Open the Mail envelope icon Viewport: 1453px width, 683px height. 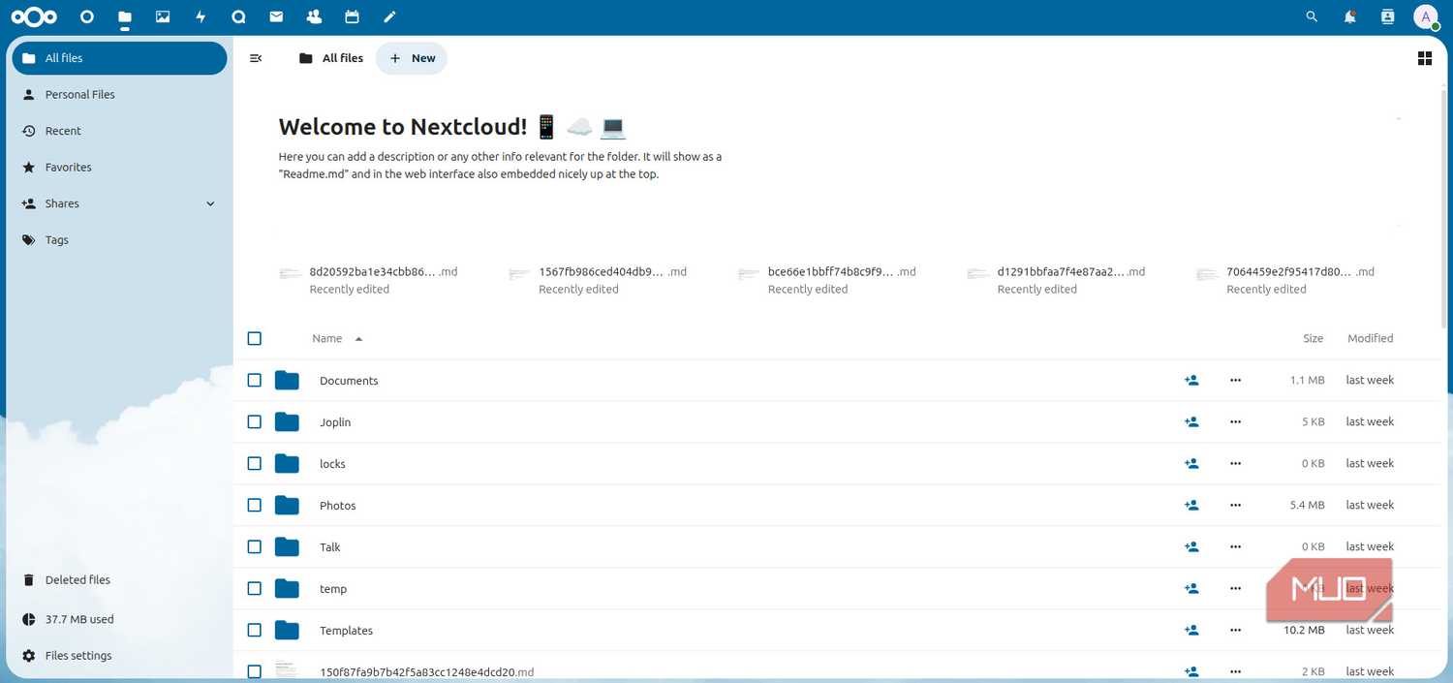[276, 16]
